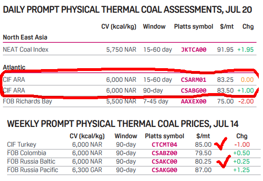Click the JKTCA00 Platts symbol

pos(193,50)
